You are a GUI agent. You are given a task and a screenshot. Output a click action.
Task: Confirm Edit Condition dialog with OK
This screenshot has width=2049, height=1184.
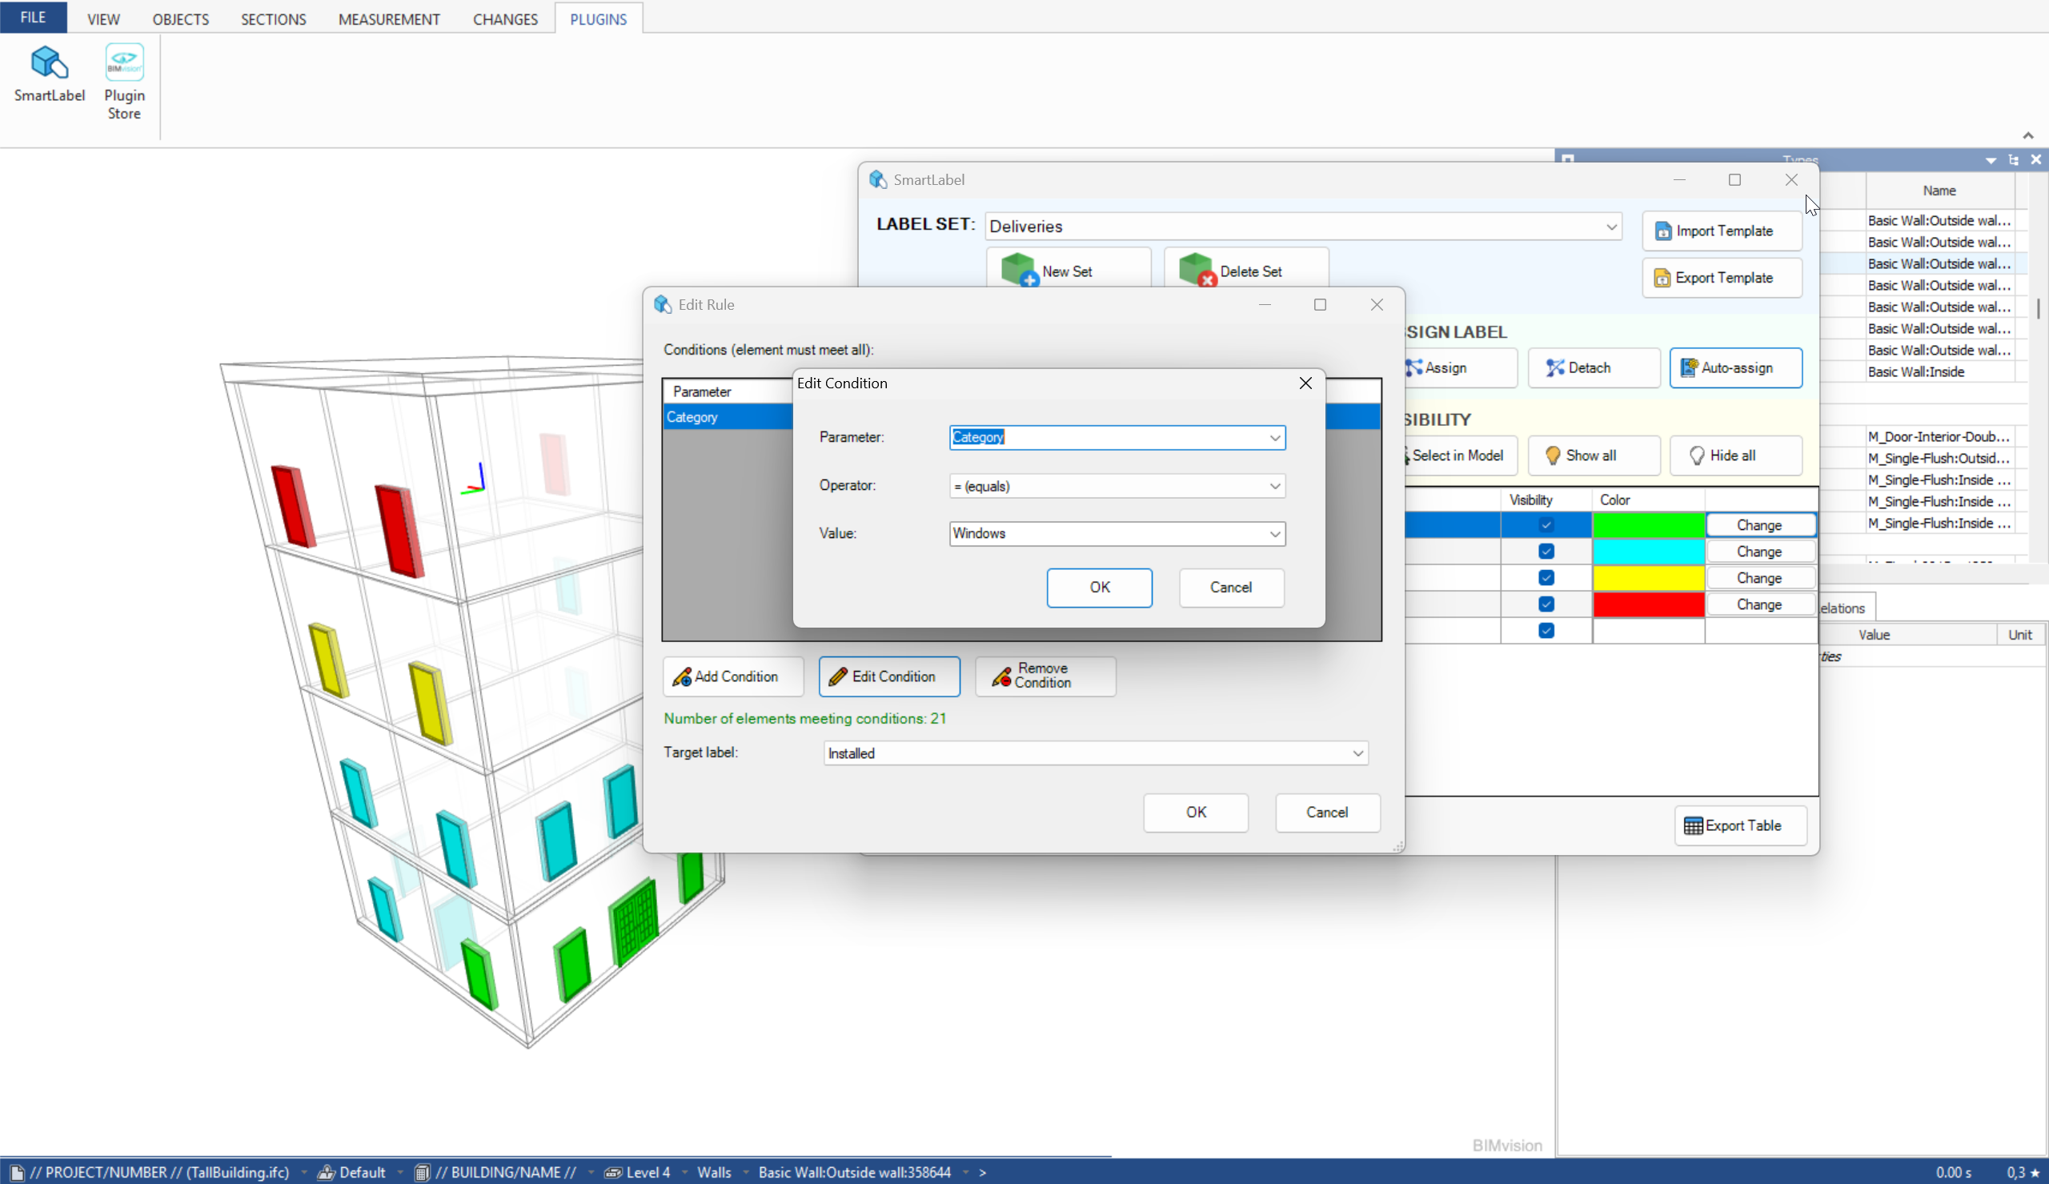[1099, 587]
